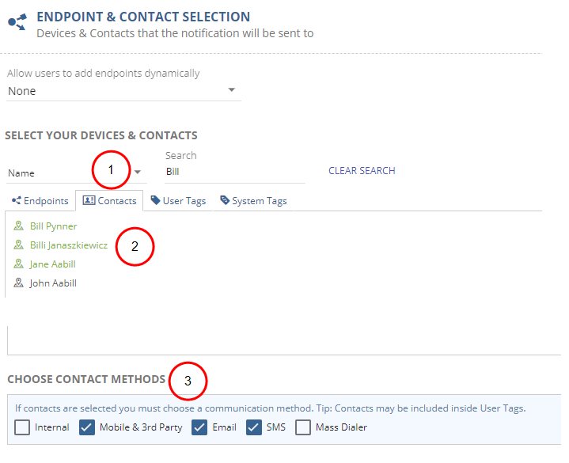
Task: Enable the Mass Dialer checkbox
Action: (x=303, y=427)
